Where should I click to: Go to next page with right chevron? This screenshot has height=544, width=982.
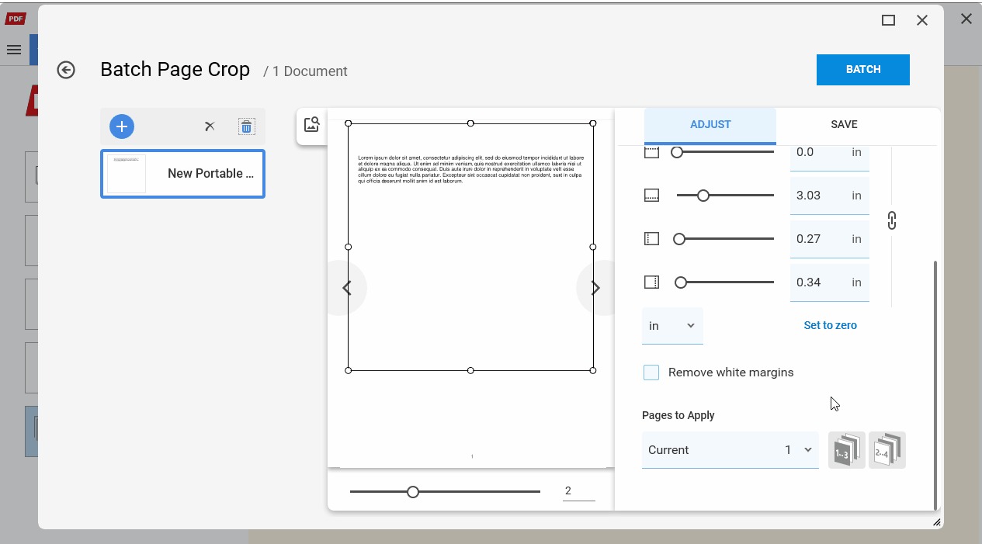[x=595, y=288]
